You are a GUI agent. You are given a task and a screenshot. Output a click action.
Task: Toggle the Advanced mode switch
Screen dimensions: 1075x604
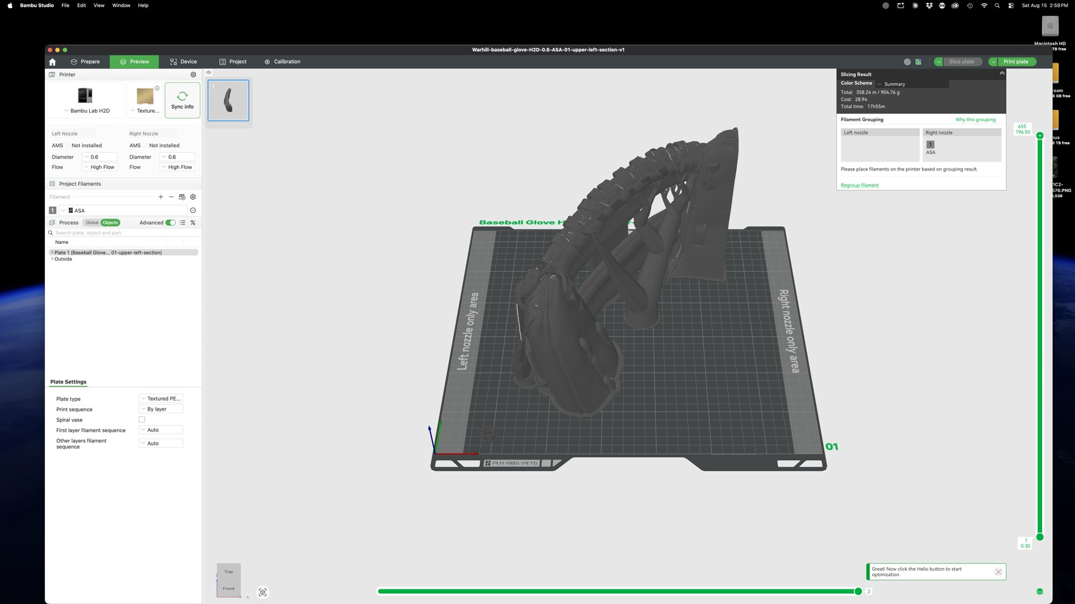tap(170, 222)
